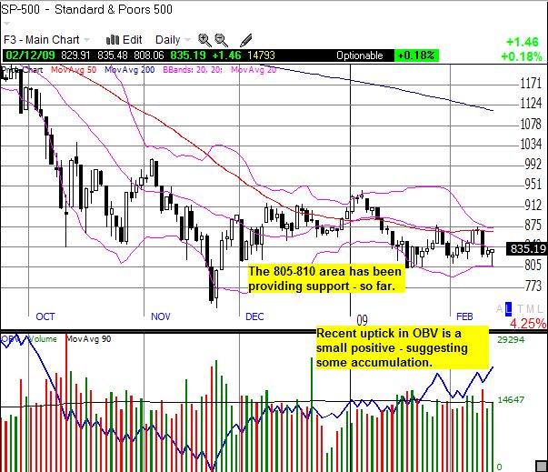The width and height of the screenshot is (548, 472).
Task: Click the OCT month label
Action: [x=45, y=316]
